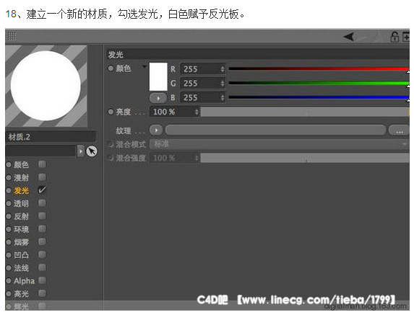The width and height of the screenshot is (414, 312).
Task: Click the texture browse ellipsis button
Action: click(x=400, y=130)
